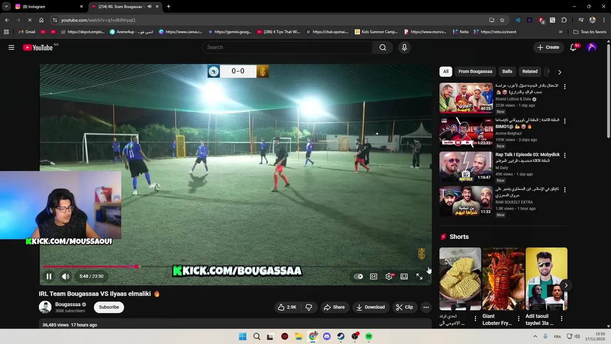Go to the browser home page
611x344 pixels.
[41, 20]
